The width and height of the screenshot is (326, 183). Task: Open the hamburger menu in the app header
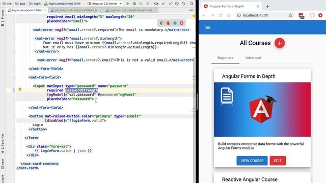tap(208, 27)
